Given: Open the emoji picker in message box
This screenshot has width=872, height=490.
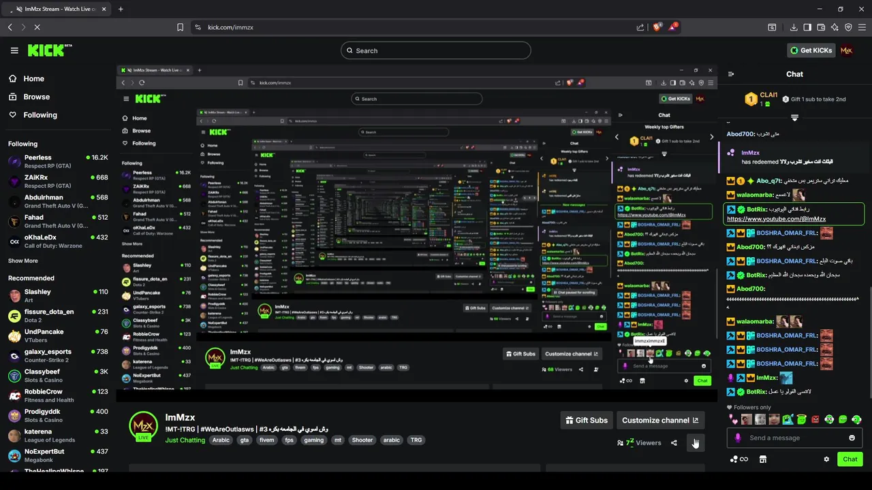Looking at the screenshot, I should pyautogui.click(x=852, y=438).
